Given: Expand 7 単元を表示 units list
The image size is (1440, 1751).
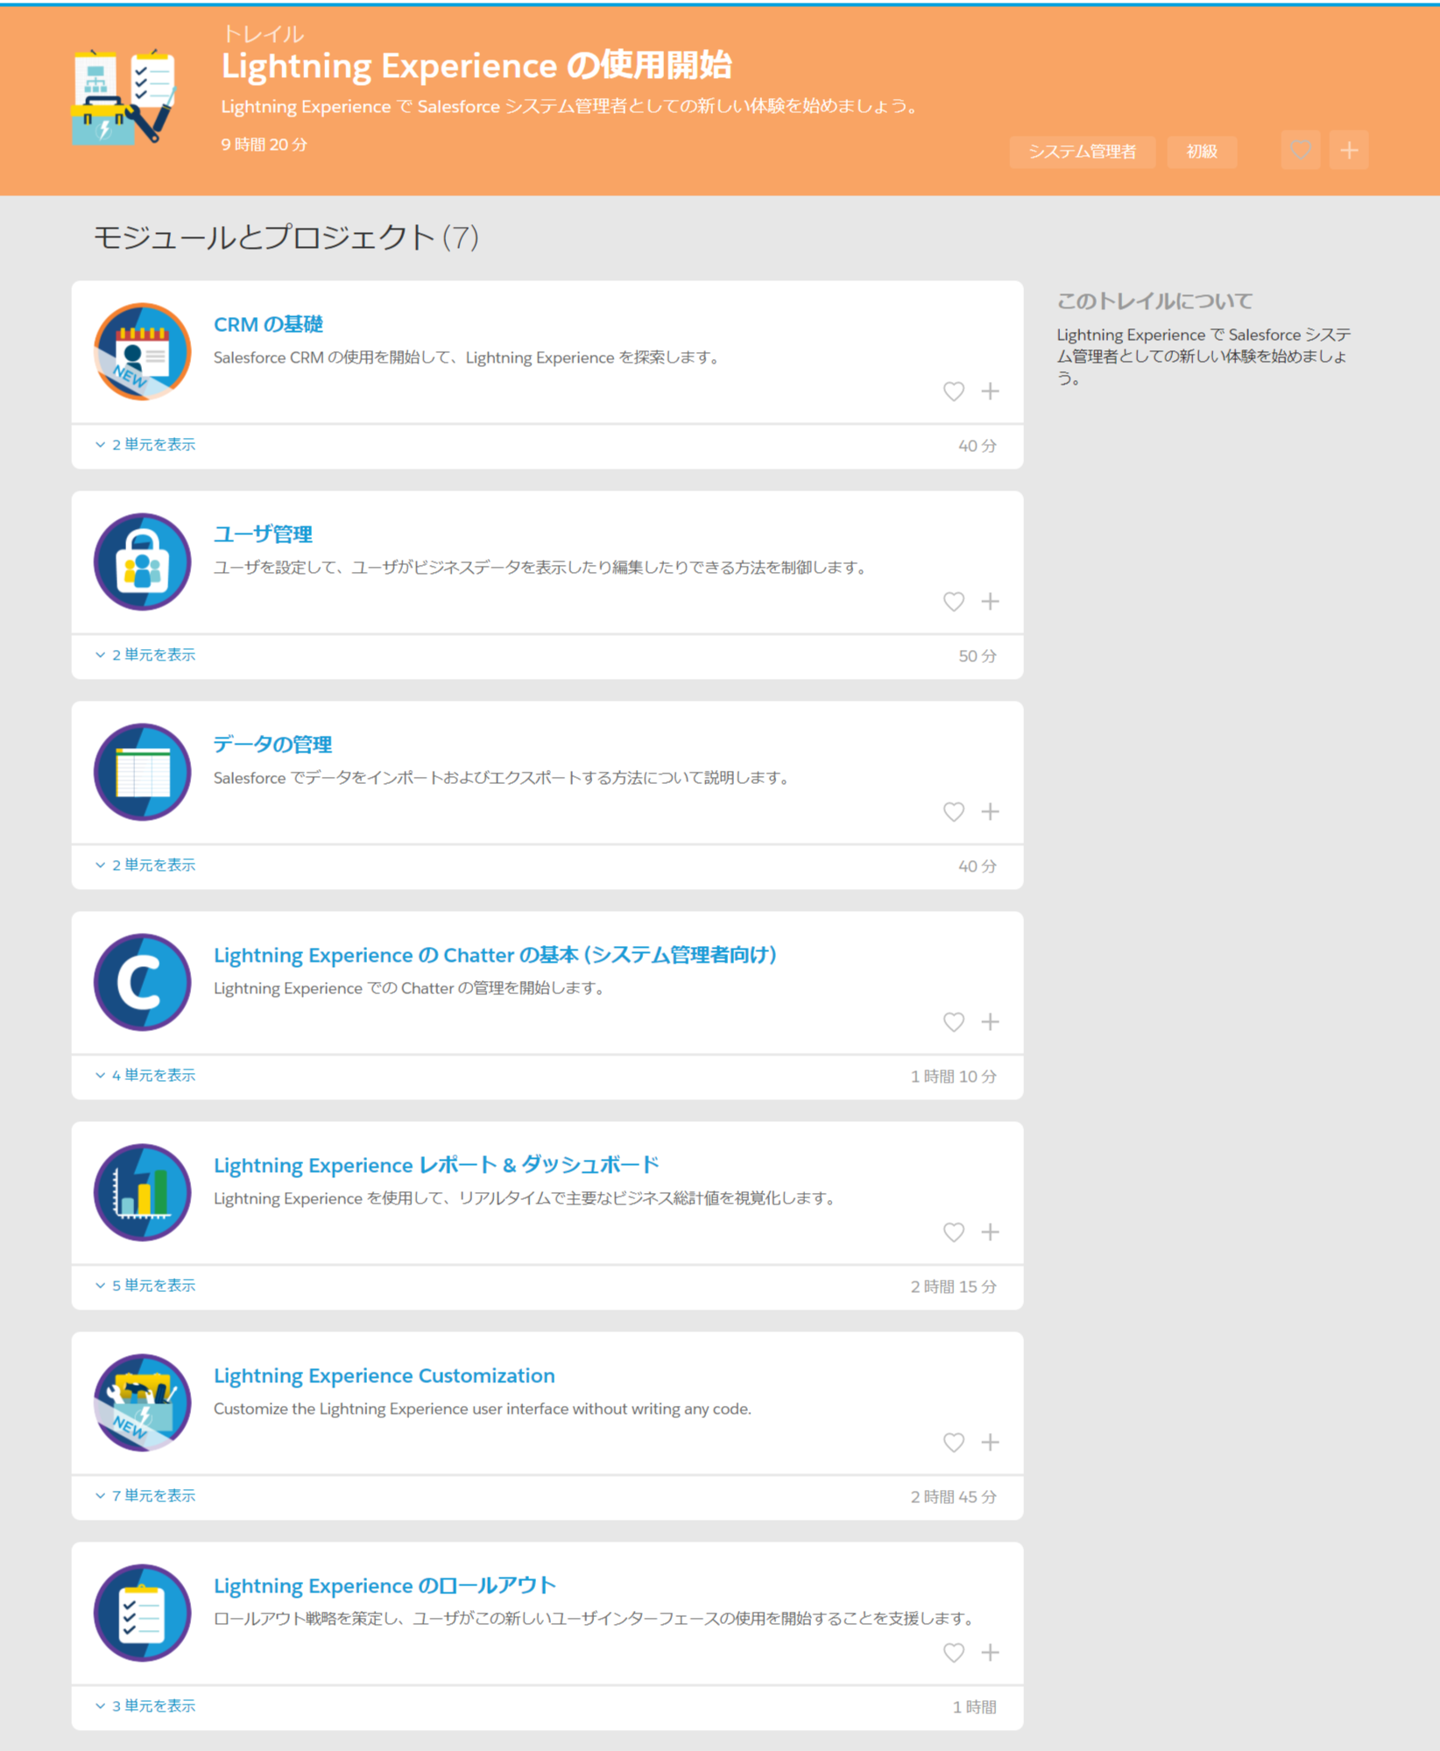Looking at the screenshot, I should tap(145, 1496).
